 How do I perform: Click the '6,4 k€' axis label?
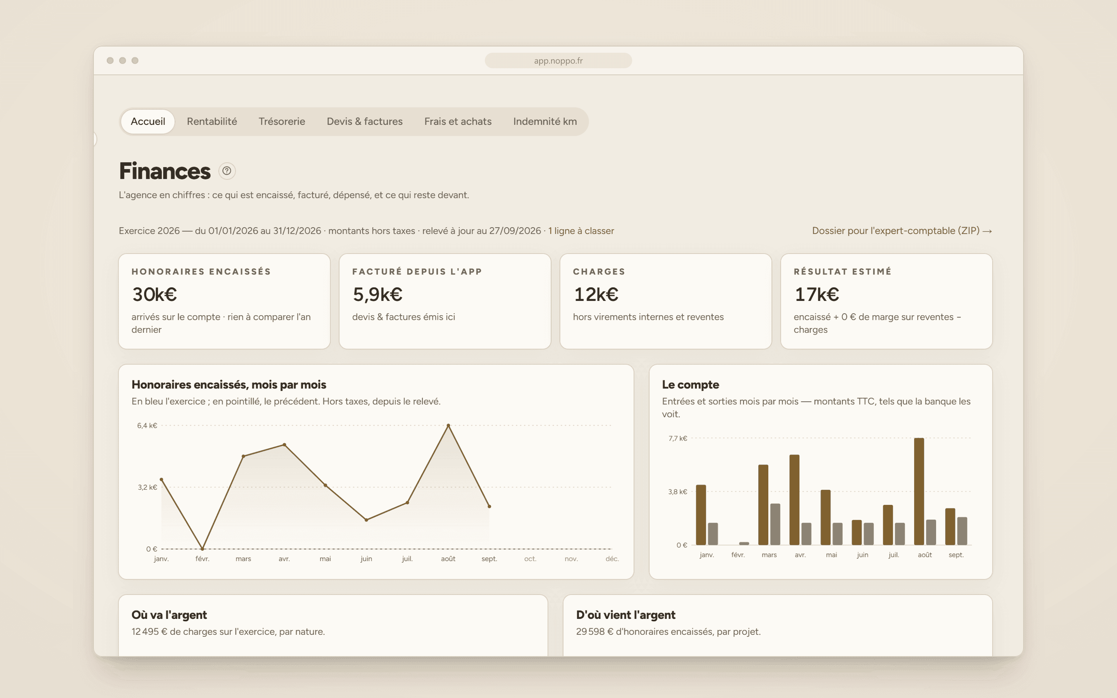pyautogui.click(x=147, y=426)
